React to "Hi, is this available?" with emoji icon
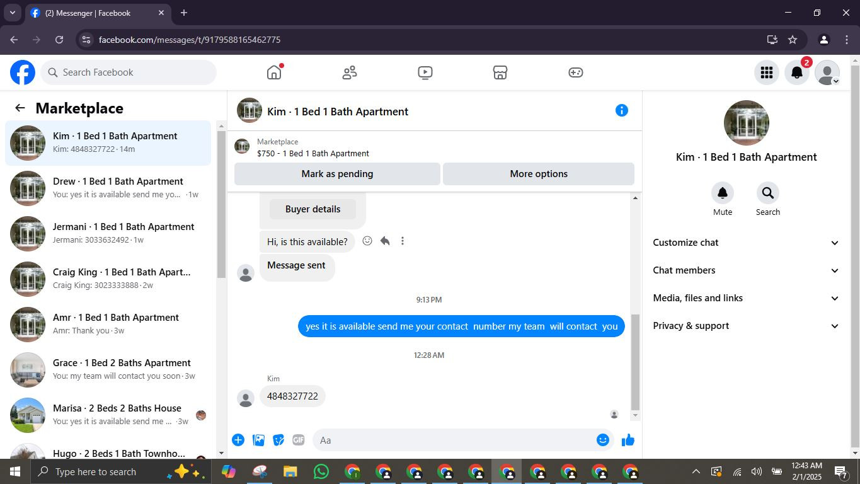 point(367,241)
